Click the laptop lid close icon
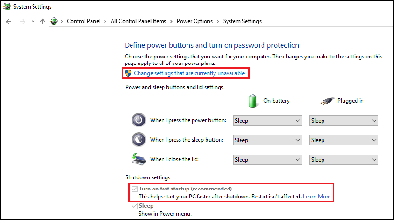Viewport: 394px width, 220px height. click(x=139, y=159)
